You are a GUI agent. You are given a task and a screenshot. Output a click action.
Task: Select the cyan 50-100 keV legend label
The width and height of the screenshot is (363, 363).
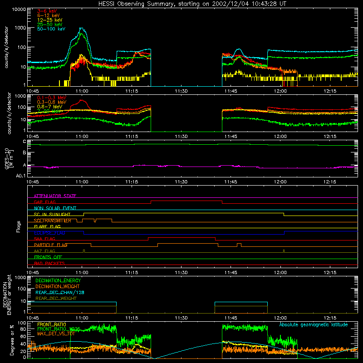click(x=51, y=29)
